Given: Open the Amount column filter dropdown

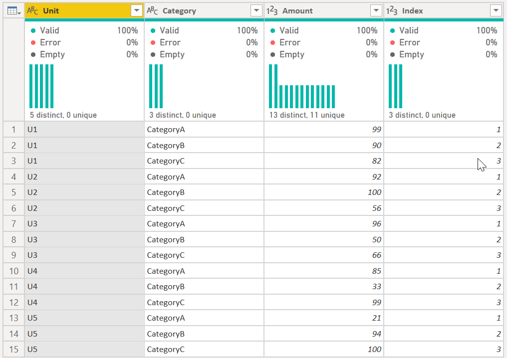Looking at the screenshot, I should [376, 10].
